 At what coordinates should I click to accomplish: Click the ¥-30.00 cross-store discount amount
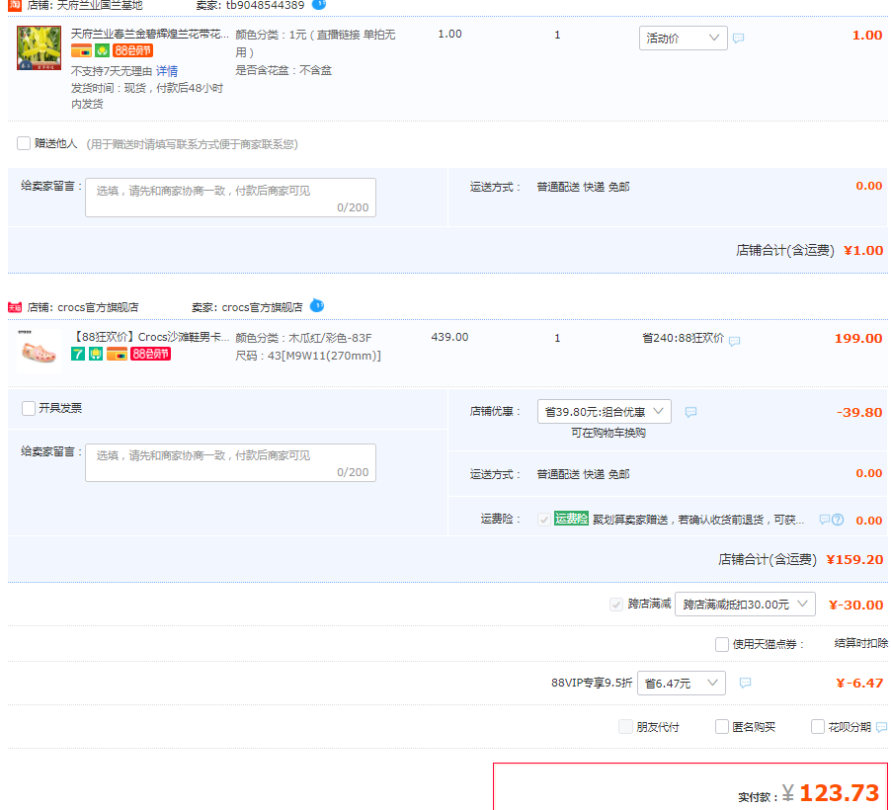click(856, 606)
